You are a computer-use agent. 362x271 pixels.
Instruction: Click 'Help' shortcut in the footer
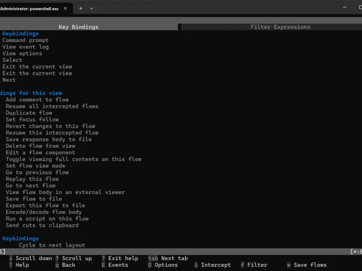[22, 265]
